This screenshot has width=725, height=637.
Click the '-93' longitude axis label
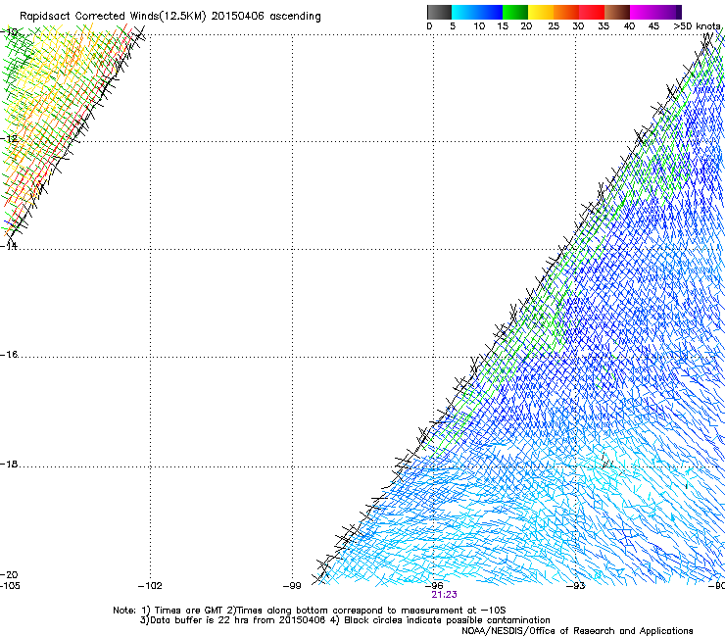[x=576, y=586]
